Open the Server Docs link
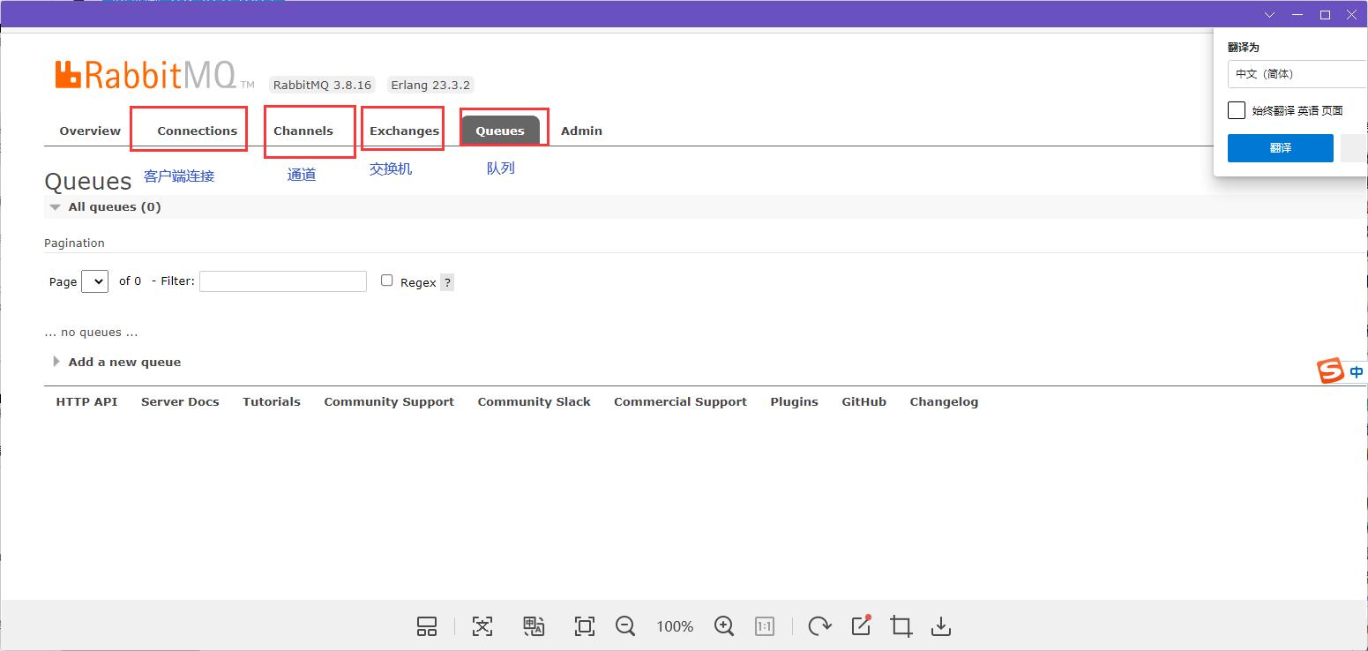Image resolution: width=1368 pixels, height=651 pixels. (180, 401)
